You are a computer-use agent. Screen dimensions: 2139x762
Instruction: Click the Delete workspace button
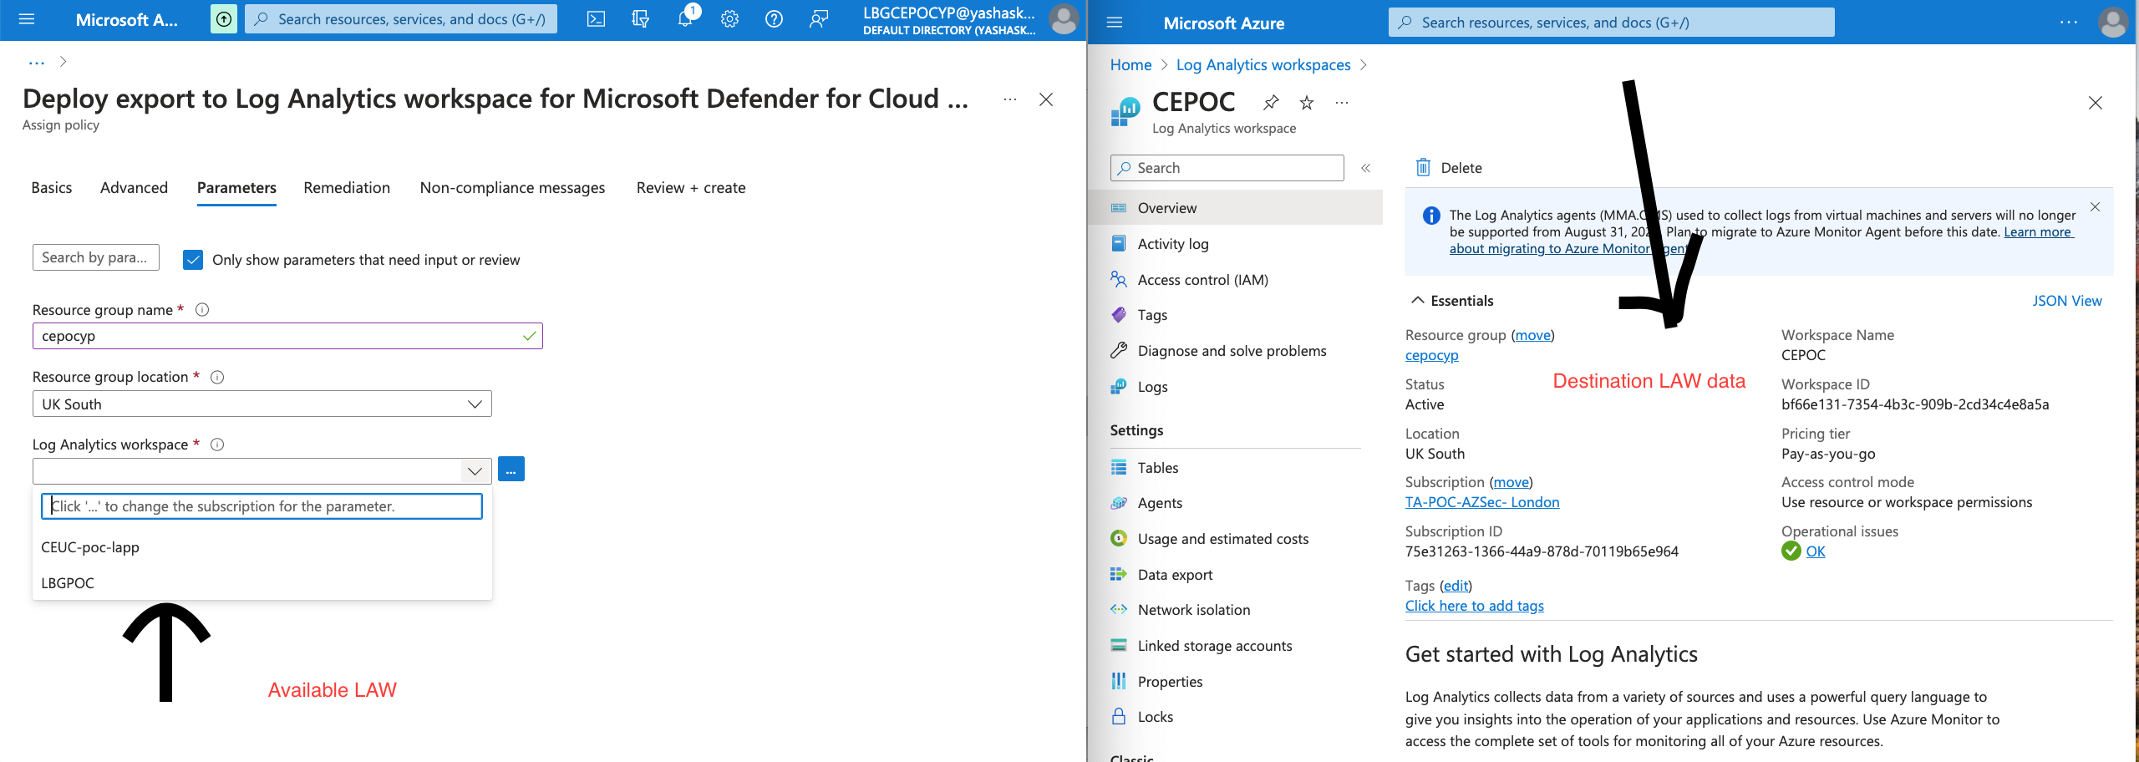pyautogui.click(x=1449, y=168)
